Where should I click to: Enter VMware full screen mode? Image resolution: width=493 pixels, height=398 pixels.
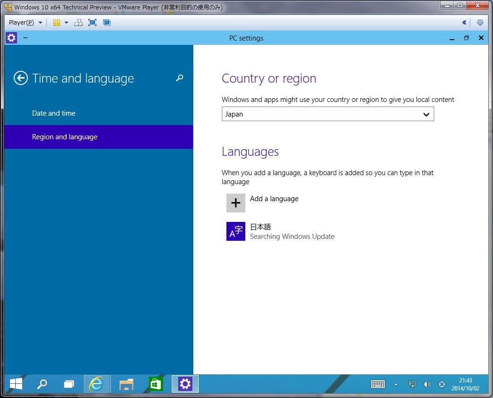pyautogui.click(x=93, y=23)
